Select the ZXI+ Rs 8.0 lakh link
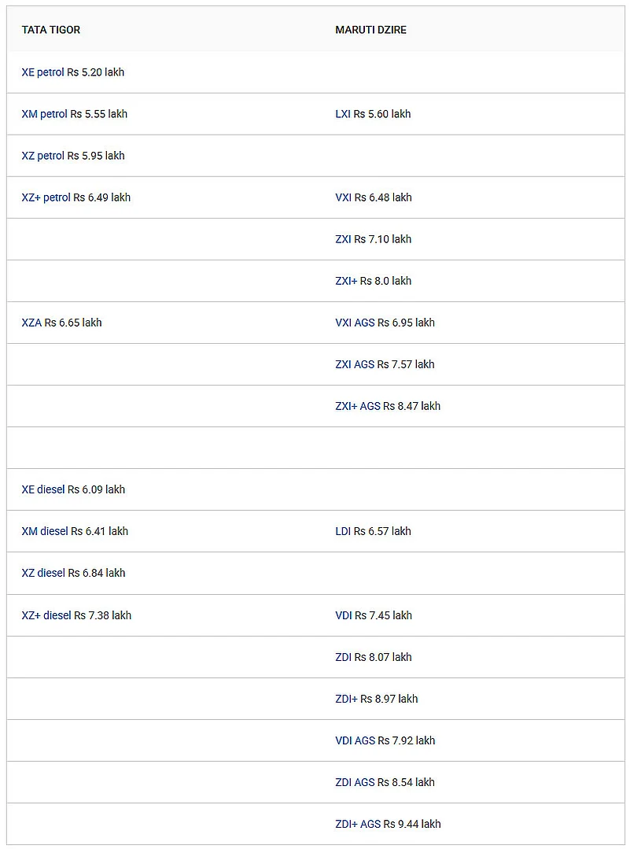Viewport: 630px width, 849px height. [346, 281]
